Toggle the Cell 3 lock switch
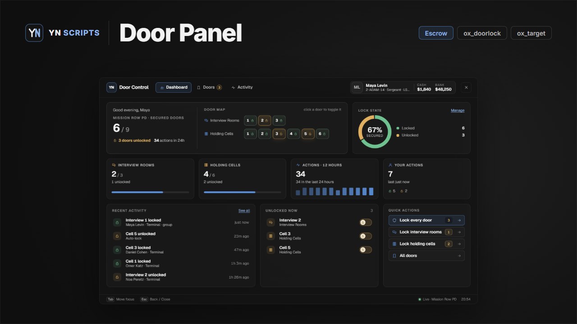Viewport: 577px width, 324px height. (366, 236)
